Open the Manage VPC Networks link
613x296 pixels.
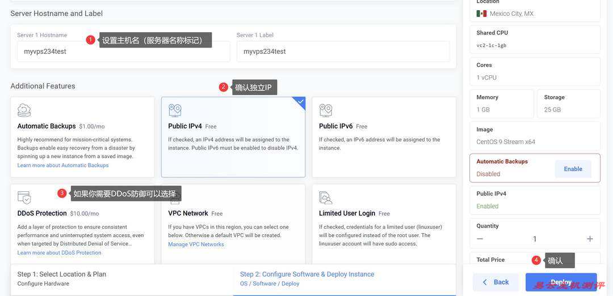pyautogui.click(x=196, y=244)
